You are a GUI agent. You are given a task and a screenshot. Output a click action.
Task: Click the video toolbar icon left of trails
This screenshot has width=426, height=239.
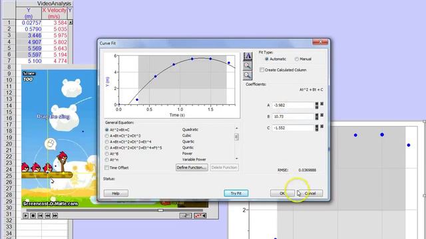(x=186, y=216)
